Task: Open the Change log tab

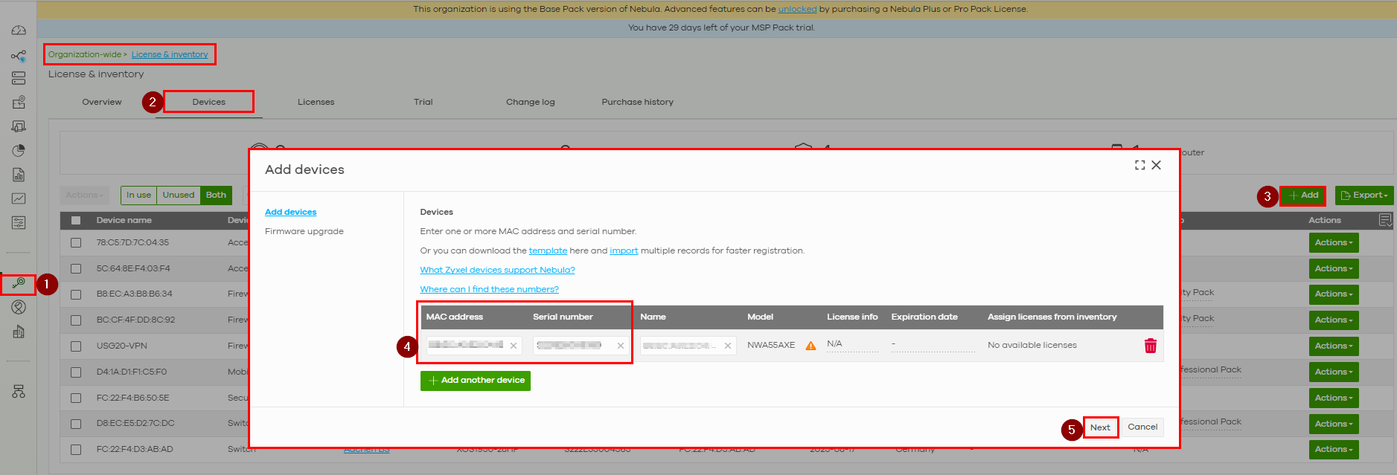Action: tap(530, 103)
